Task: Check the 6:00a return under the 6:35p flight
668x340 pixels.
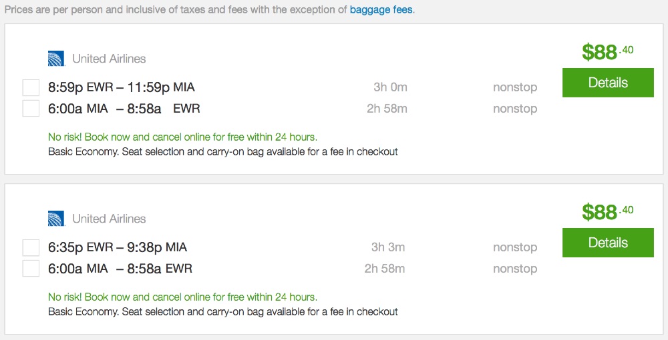Action: click(x=31, y=269)
